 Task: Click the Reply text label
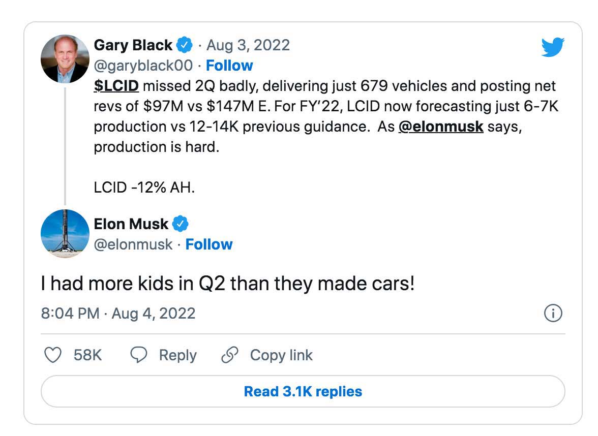pos(177,355)
